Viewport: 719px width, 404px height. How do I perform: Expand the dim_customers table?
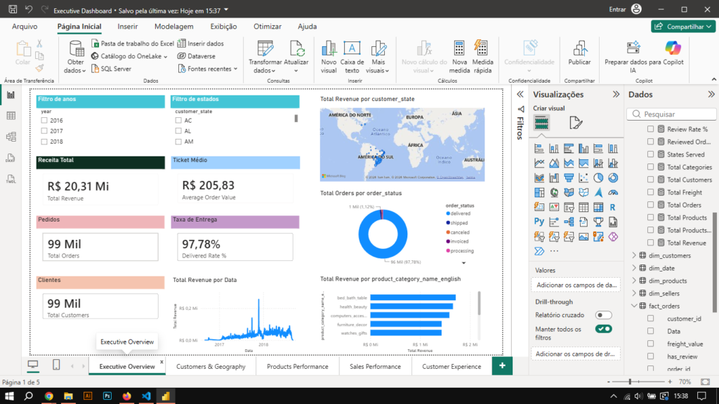coord(634,255)
